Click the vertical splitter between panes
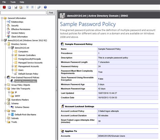160x140 pixels. tap(56, 79)
